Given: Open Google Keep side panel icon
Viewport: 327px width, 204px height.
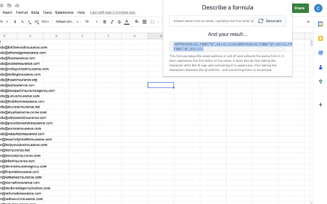Looking at the screenshot, I should (x=320, y=38).
